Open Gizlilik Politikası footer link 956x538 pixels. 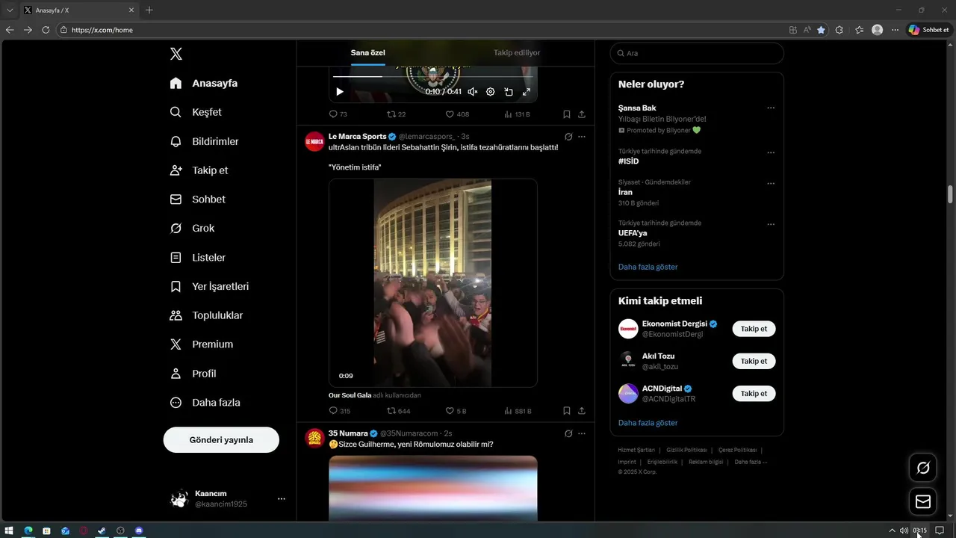(686, 450)
